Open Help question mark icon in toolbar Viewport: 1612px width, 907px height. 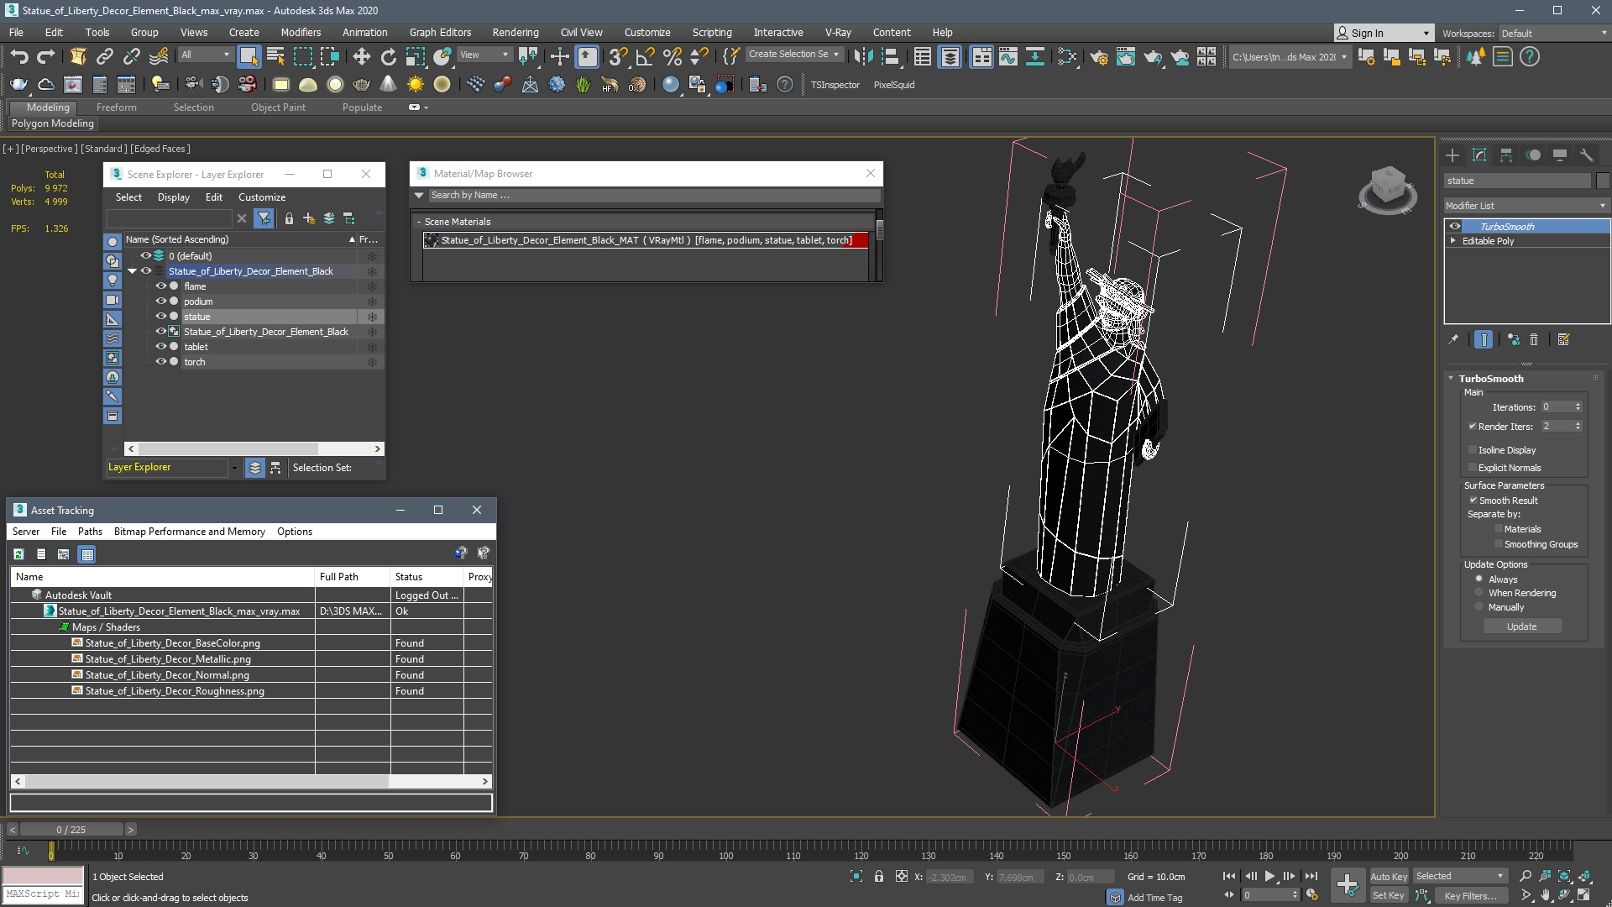point(1530,57)
